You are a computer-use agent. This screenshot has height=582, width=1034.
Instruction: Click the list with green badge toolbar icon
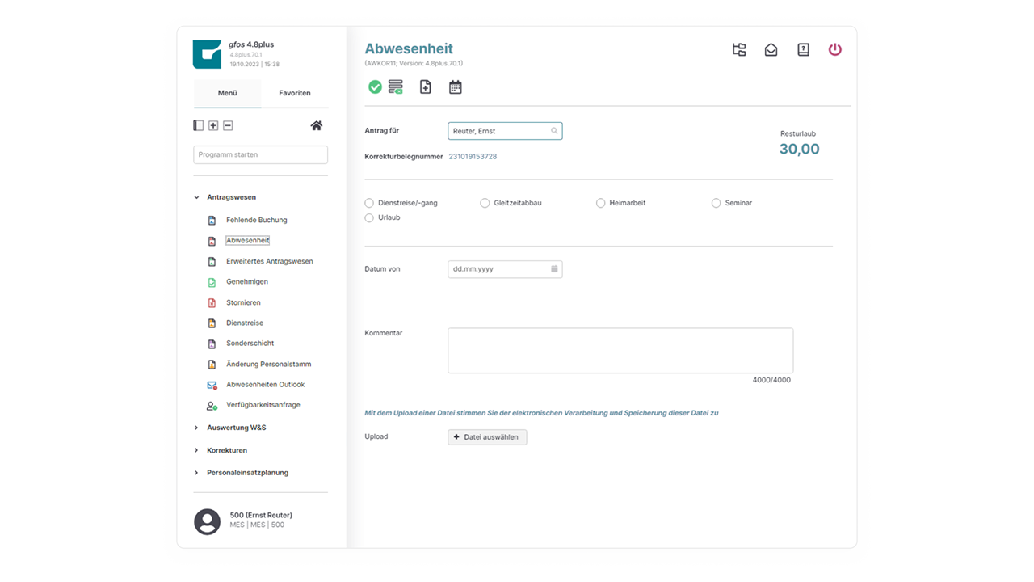(x=396, y=86)
